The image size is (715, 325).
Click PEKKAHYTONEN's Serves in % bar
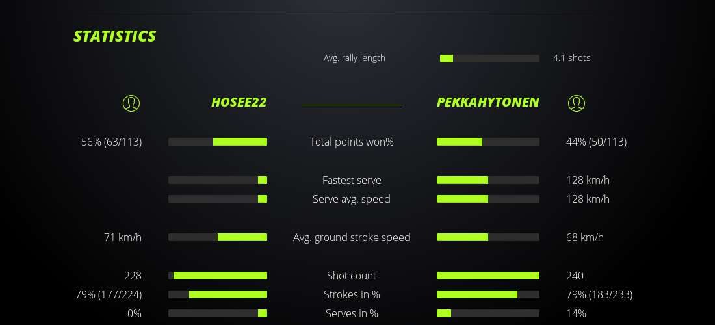pyautogui.click(x=487, y=313)
